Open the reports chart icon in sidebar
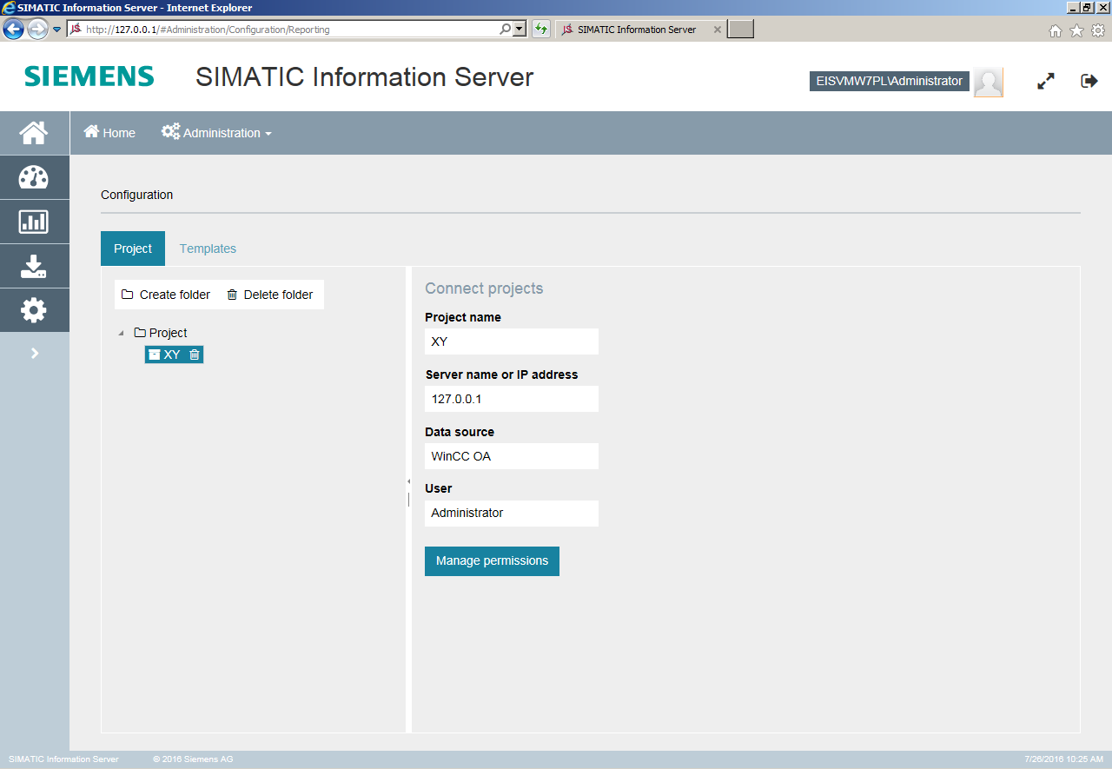 pyautogui.click(x=34, y=222)
